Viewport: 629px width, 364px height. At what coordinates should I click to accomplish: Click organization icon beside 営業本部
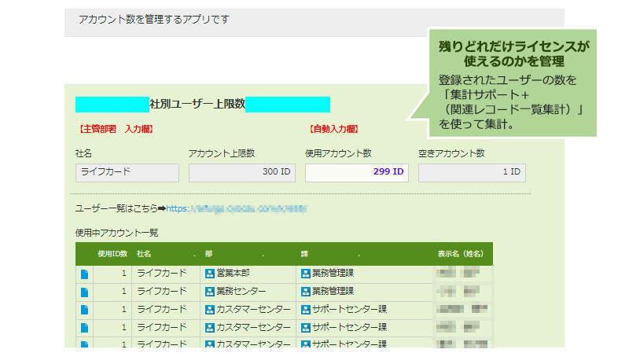pos(210,274)
